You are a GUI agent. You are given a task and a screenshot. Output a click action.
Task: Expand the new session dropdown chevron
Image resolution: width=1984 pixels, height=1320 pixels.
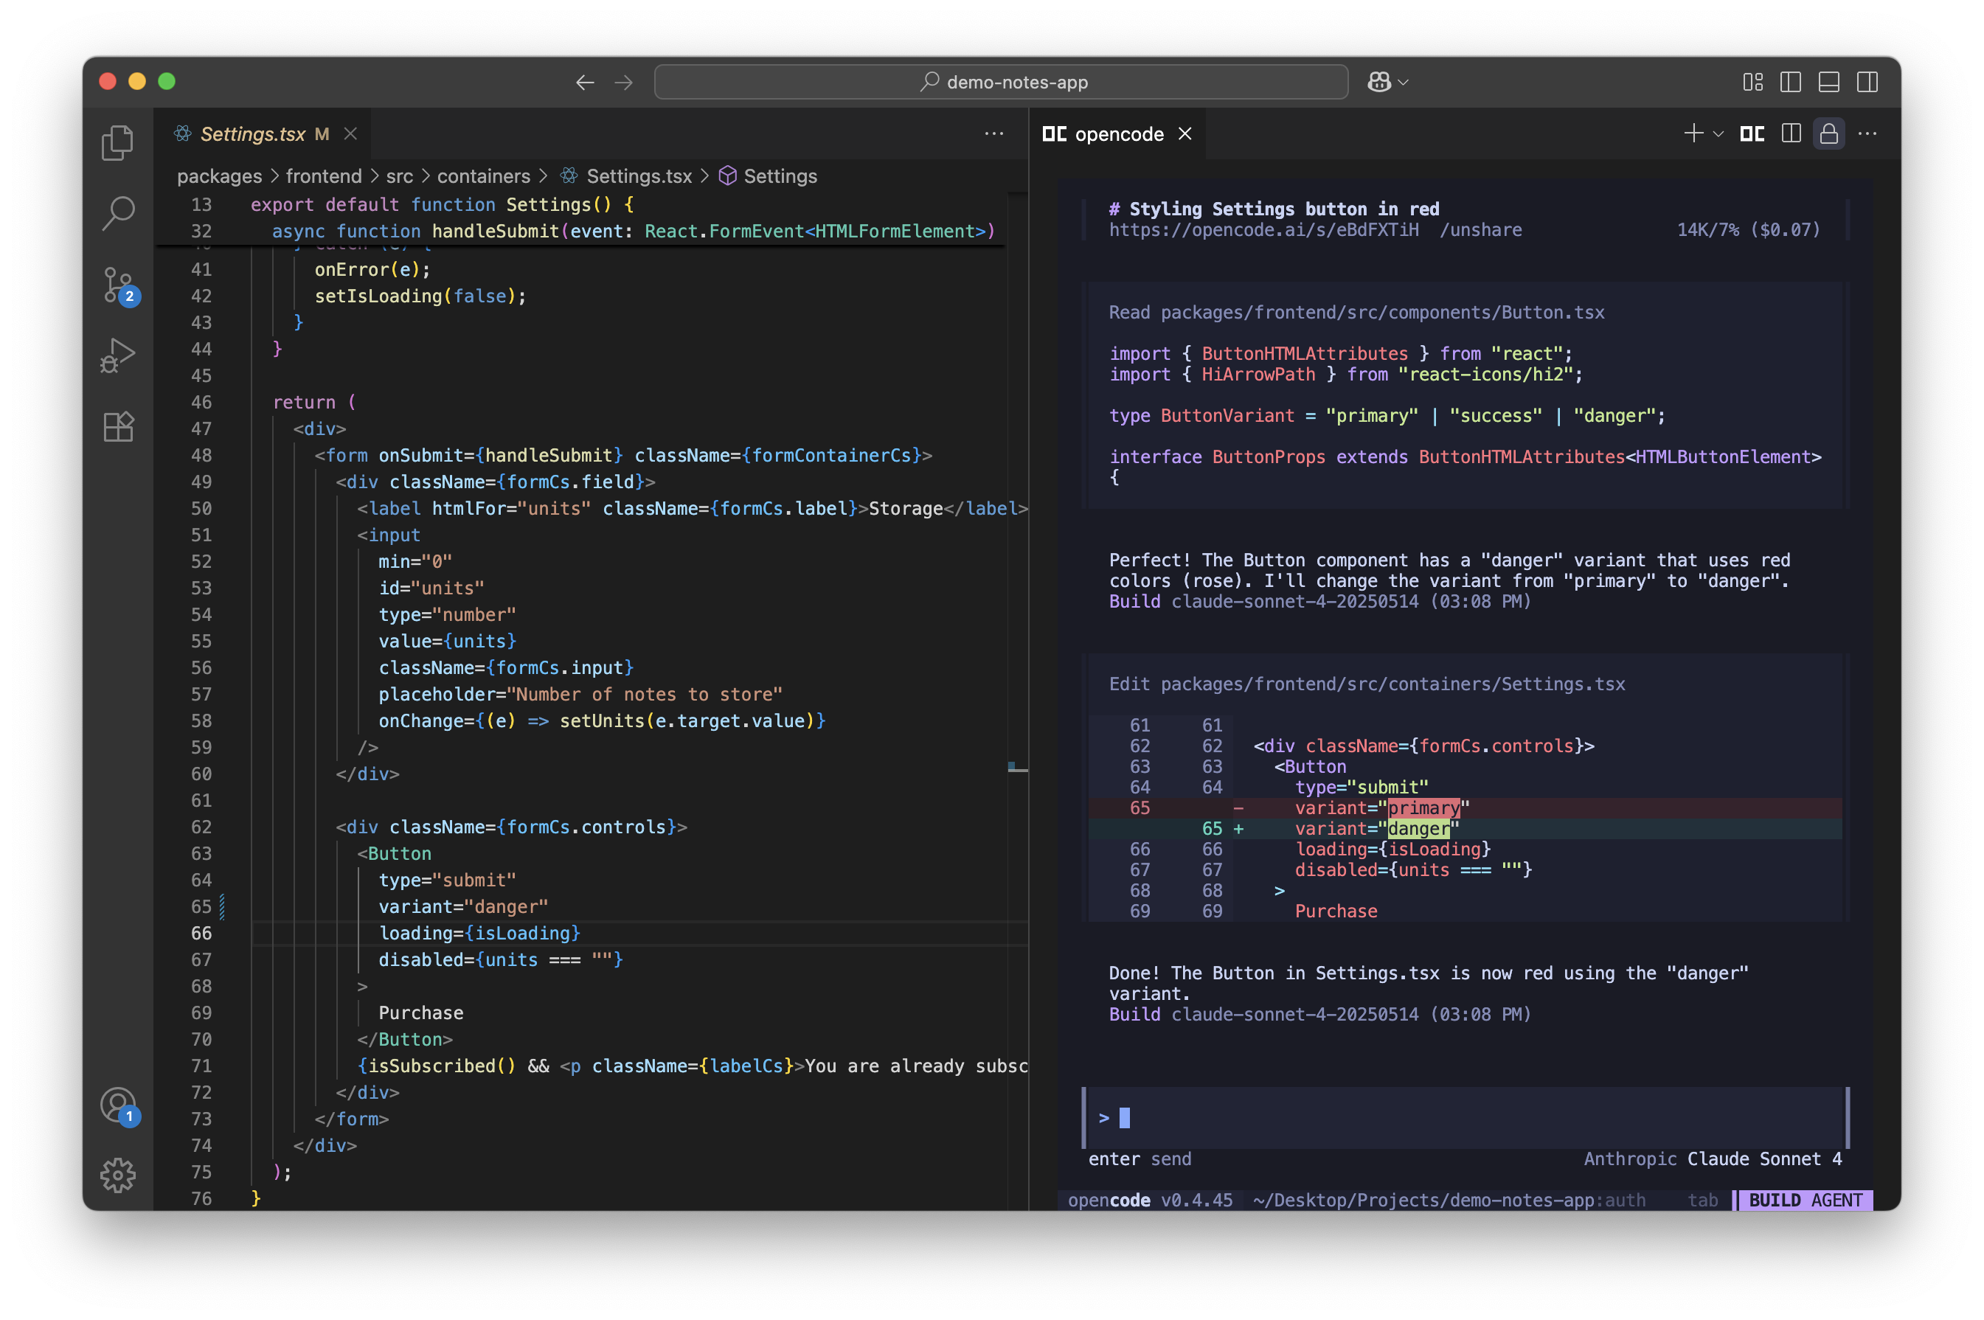(1717, 134)
